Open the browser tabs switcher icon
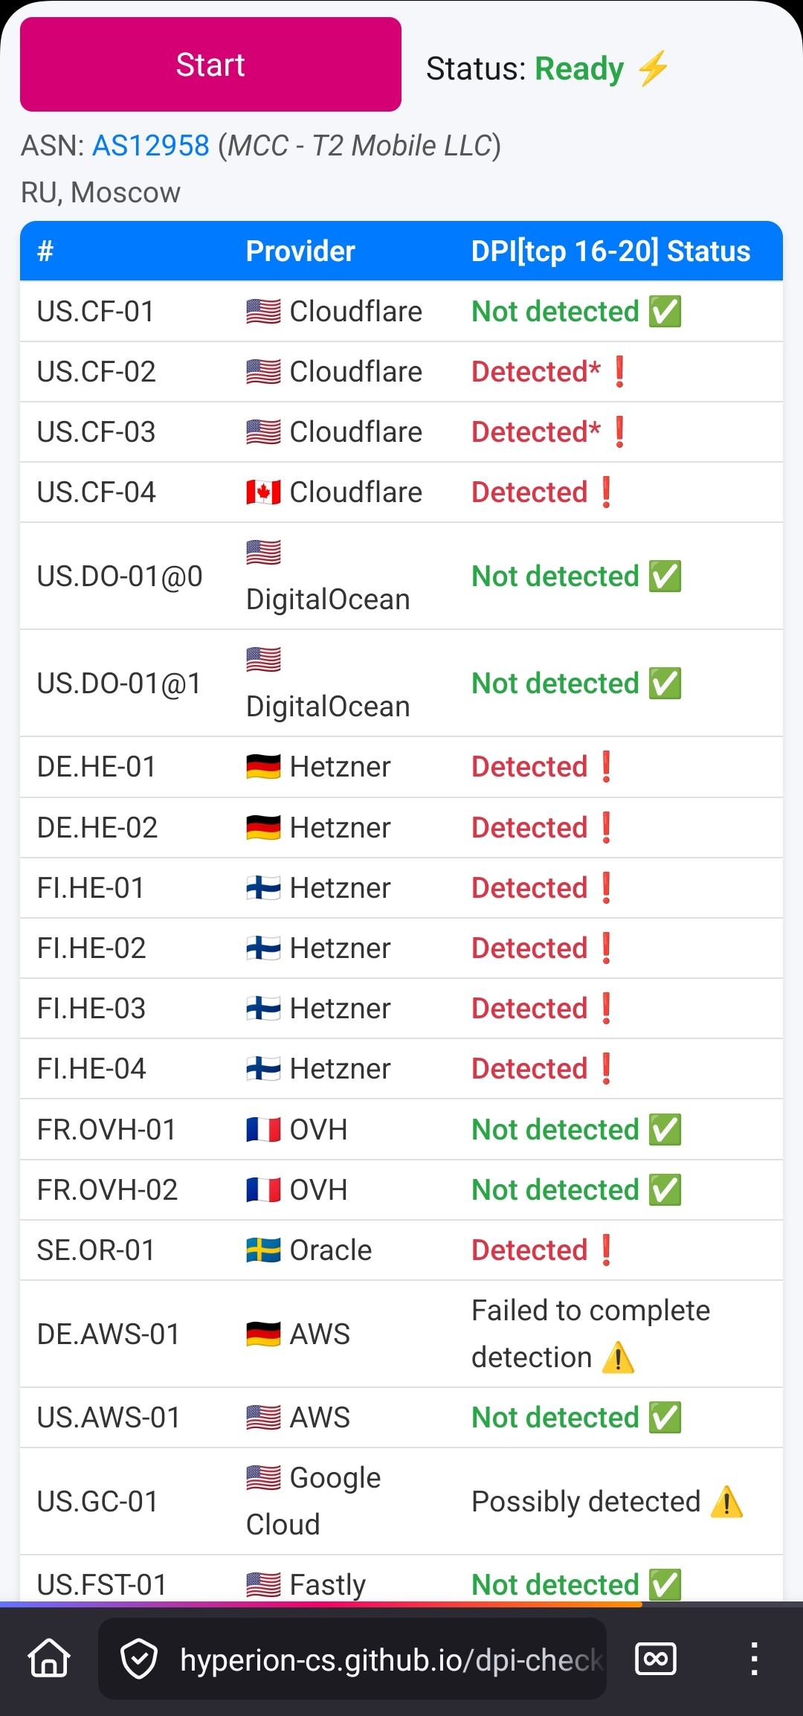The height and width of the screenshot is (1716, 803). (x=655, y=1659)
